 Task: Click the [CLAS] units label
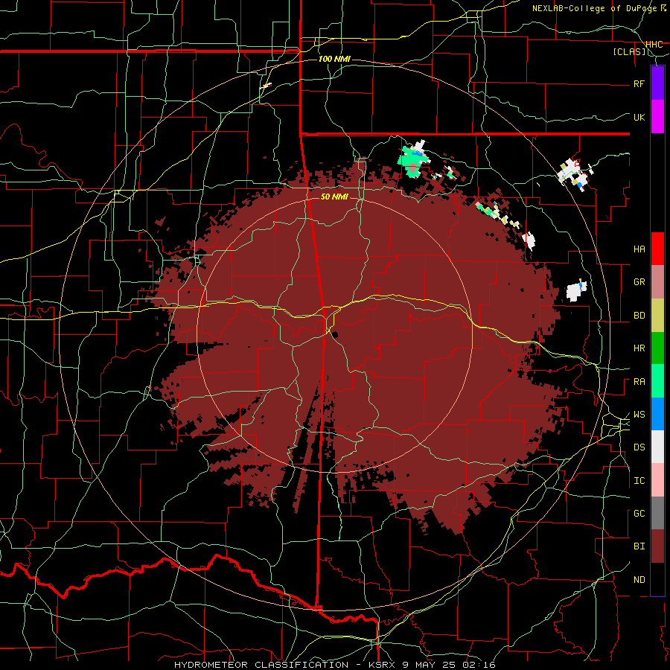click(629, 52)
